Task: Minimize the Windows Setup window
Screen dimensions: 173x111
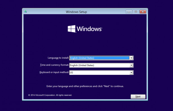Action: (x=129, y=12)
